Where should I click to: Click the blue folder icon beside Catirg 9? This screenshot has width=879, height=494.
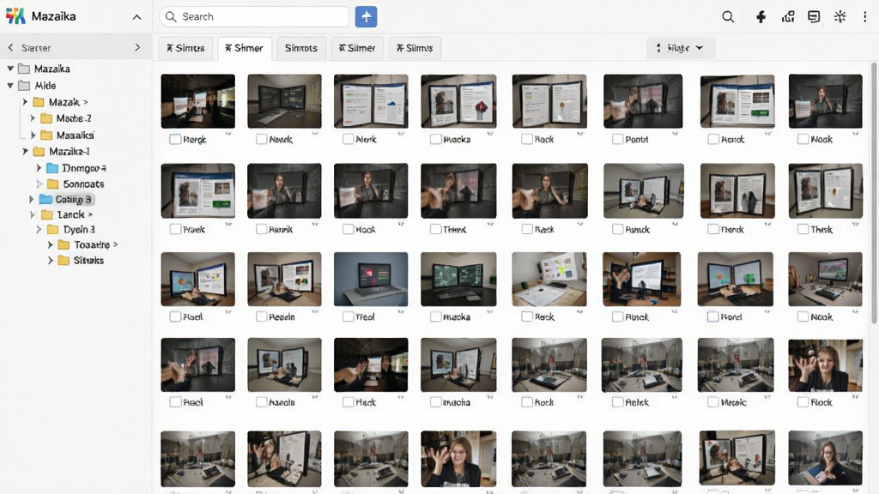(x=45, y=199)
